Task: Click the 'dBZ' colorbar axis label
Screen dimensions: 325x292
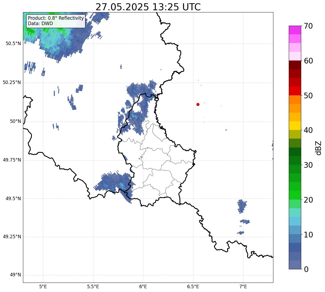Action: coord(319,148)
